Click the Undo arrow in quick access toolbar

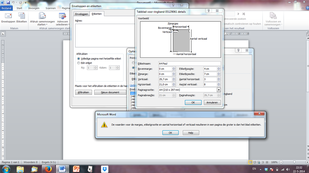coord(13,2)
